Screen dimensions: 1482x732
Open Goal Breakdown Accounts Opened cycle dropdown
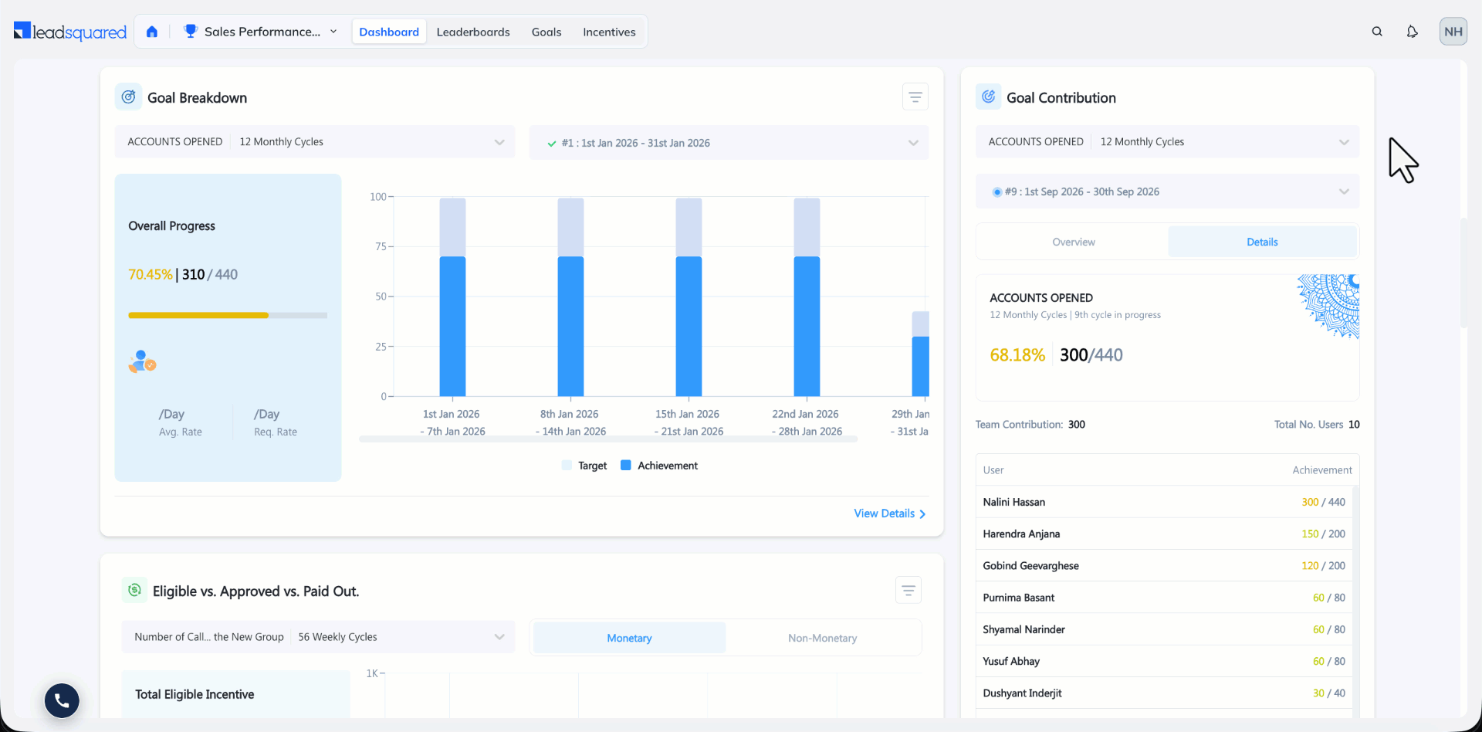pos(315,142)
